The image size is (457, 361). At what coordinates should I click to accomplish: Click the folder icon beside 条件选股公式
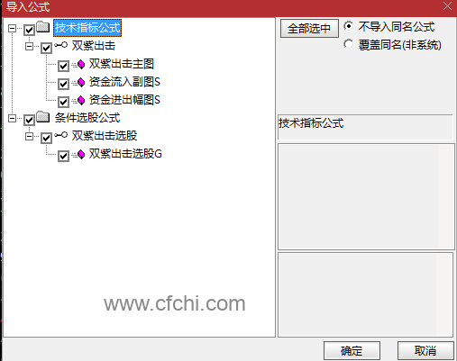[43, 117]
